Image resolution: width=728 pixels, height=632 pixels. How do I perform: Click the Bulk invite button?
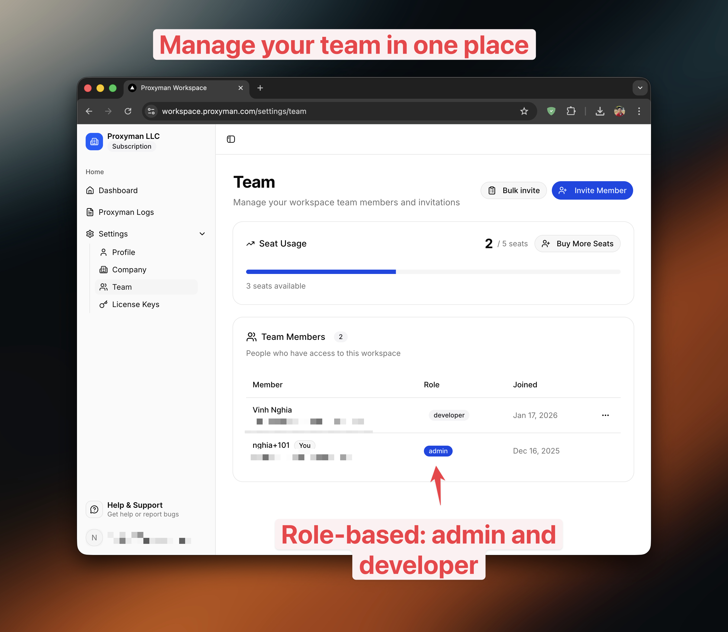coord(513,190)
